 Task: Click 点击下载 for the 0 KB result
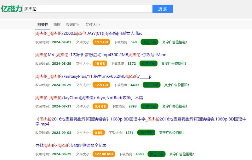pos(146,133)
